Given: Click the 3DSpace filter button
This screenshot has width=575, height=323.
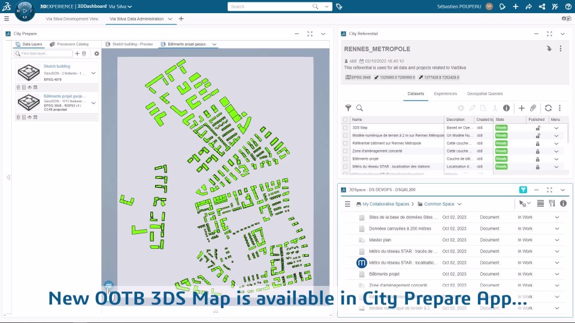Looking at the screenshot, I should coord(523,190).
